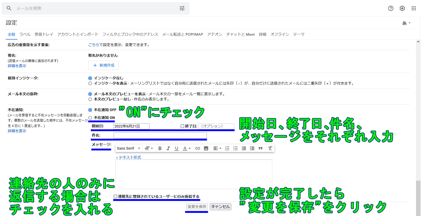421x216 pixels.
Task: Open the search filter options icon
Action: click(182, 8)
